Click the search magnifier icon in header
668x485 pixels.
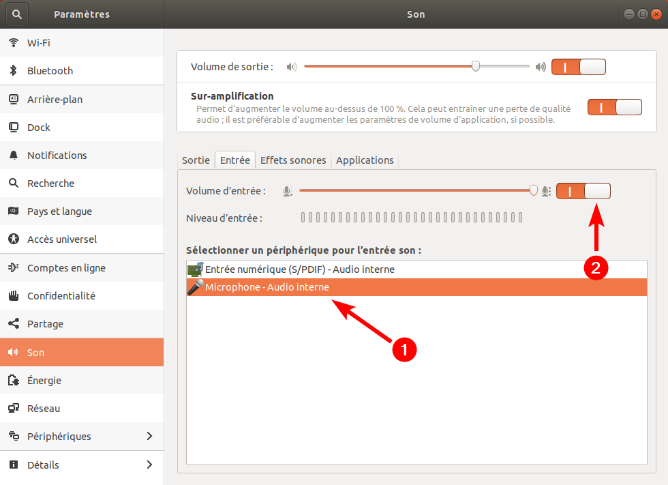(x=16, y=14)
